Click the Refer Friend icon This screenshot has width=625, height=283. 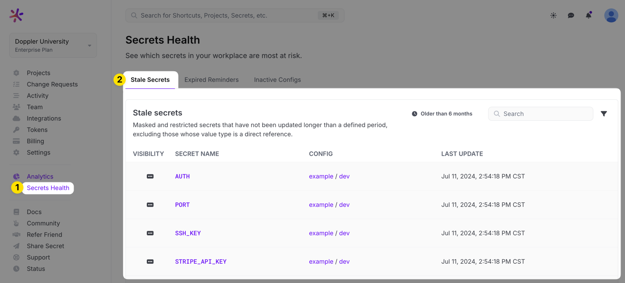pos(16,235)
